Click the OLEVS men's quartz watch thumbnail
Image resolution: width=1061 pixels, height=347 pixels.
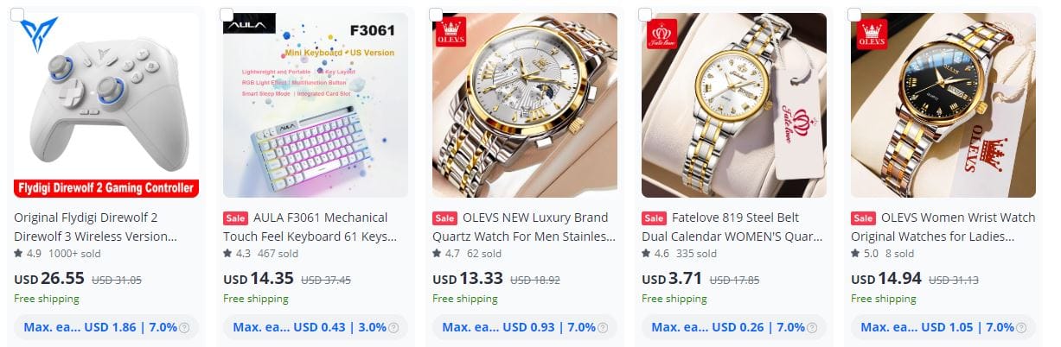tap(525, 105)
